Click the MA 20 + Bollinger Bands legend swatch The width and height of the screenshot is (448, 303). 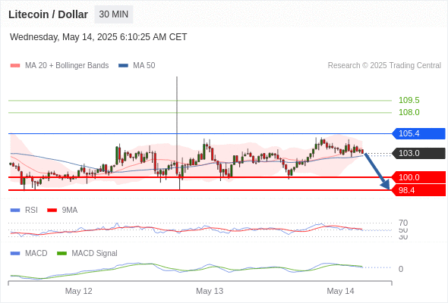[x=15, y=66]
